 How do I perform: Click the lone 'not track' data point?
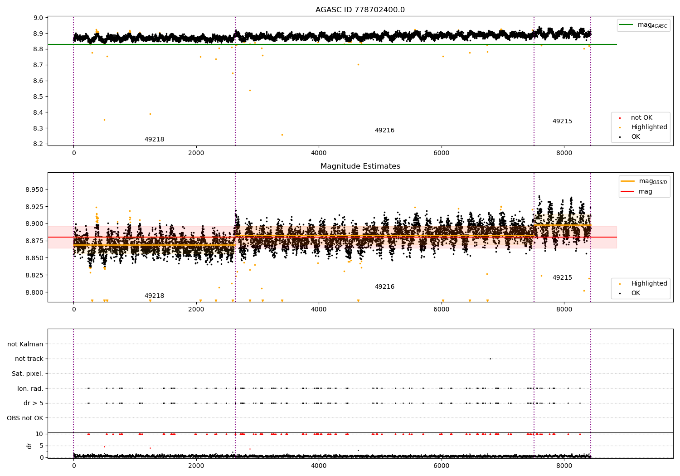(x=490, y=359)
